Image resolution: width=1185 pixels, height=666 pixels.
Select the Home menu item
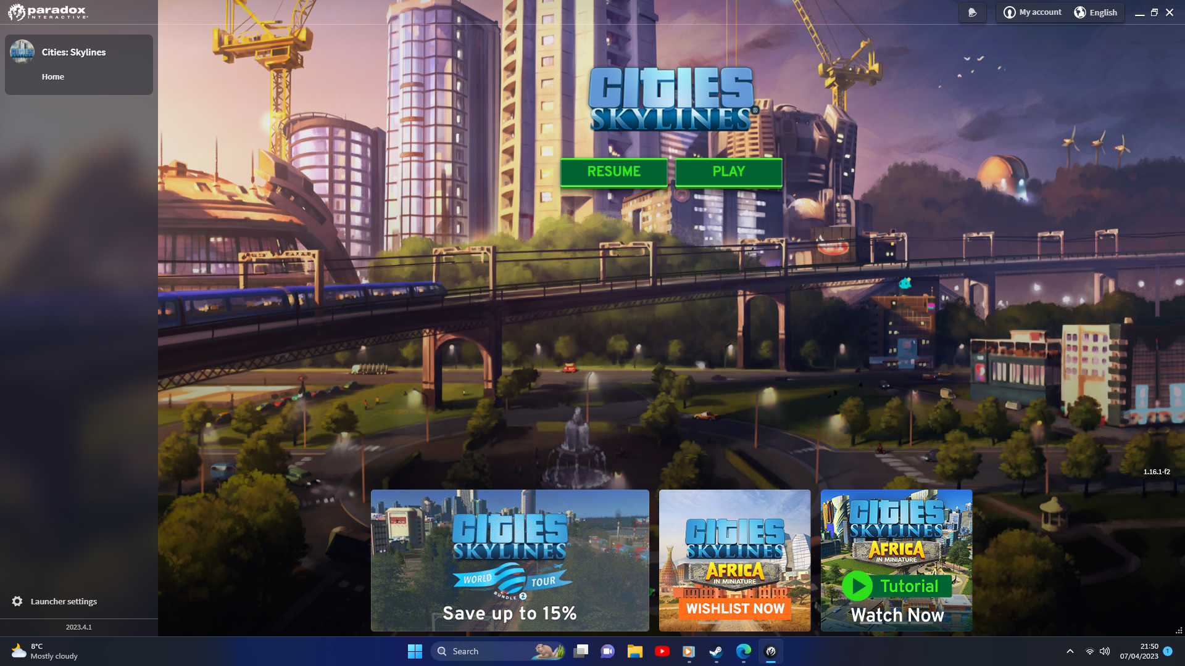click(53, 76)
